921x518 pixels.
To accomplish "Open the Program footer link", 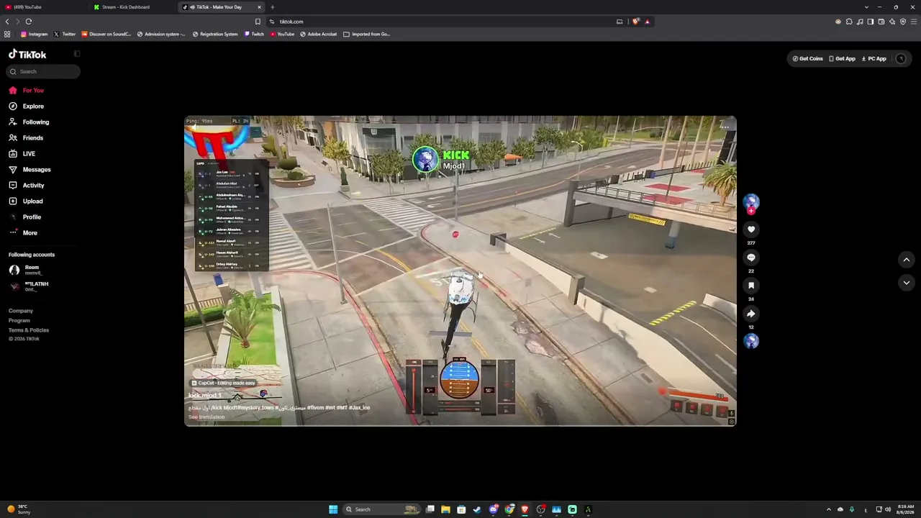I will [x=19, y=320].
